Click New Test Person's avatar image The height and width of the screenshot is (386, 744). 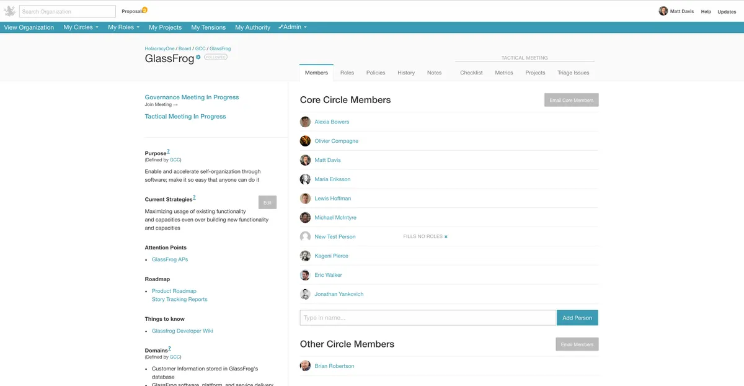pos(305,236)
